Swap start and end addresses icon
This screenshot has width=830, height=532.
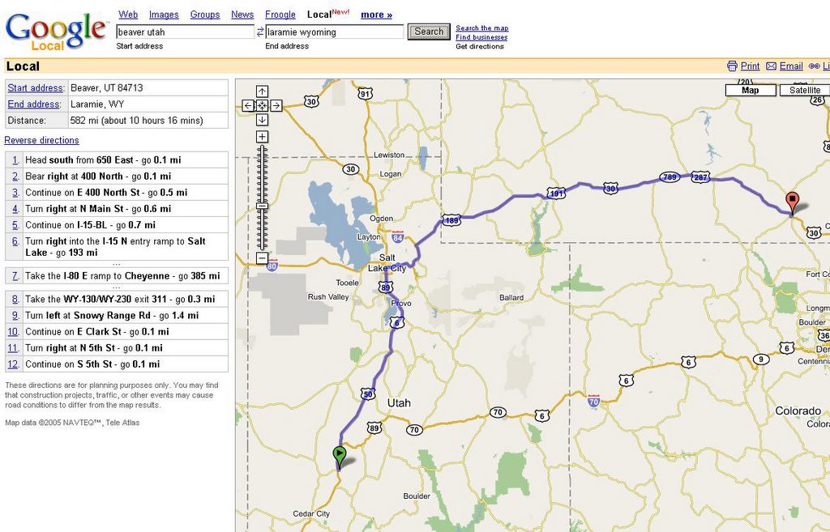click(x=260, y=32)
